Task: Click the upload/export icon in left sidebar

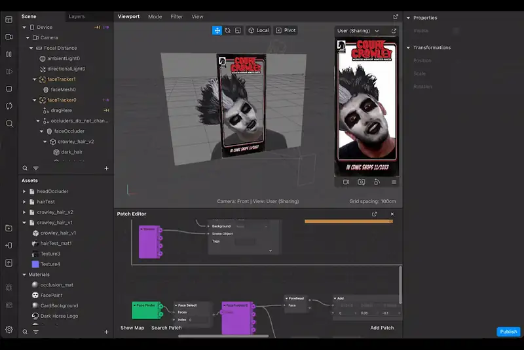Action: (9, 263)
